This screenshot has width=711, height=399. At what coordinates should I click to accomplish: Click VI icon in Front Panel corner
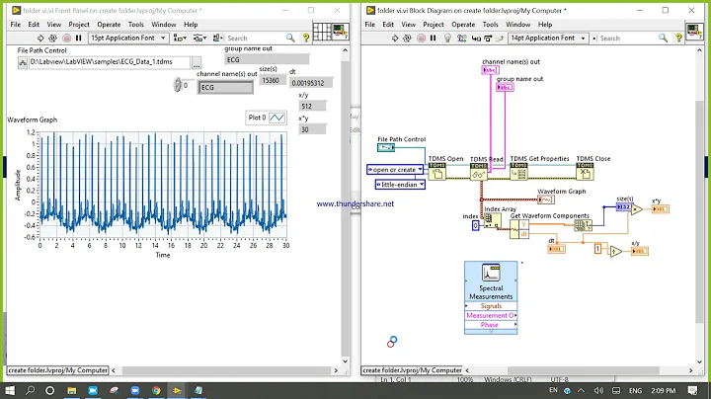pyautogui.click(x=340, y=32)
